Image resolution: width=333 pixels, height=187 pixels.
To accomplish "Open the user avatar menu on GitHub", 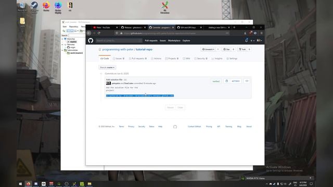I will click(x=259, y=41).
